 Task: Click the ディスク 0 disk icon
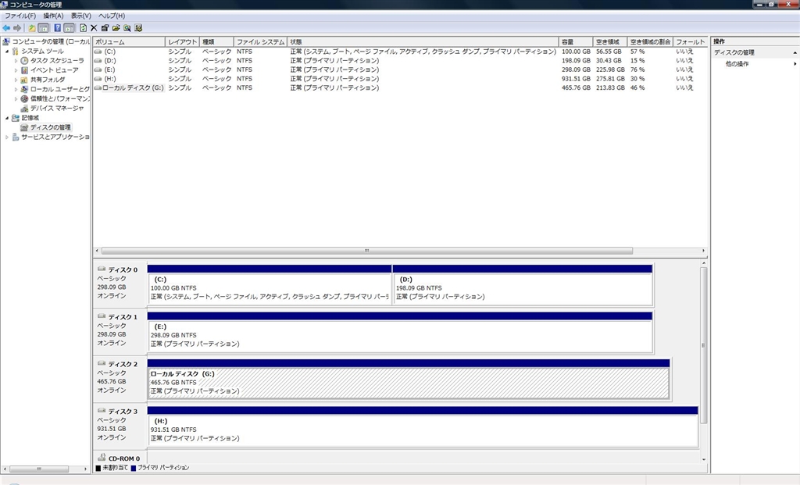pos(102,269)
